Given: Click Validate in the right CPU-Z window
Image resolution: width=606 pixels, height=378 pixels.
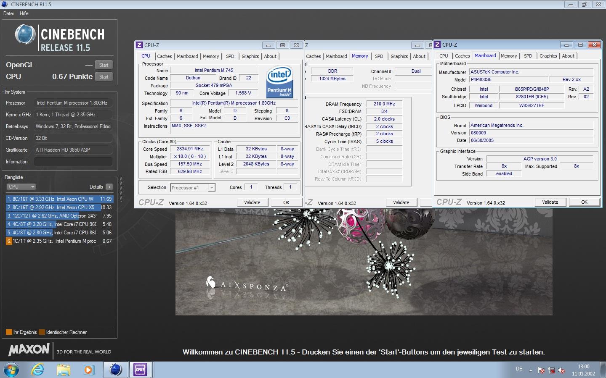Looking at the screenshot, I should click(x=550, y=202).
